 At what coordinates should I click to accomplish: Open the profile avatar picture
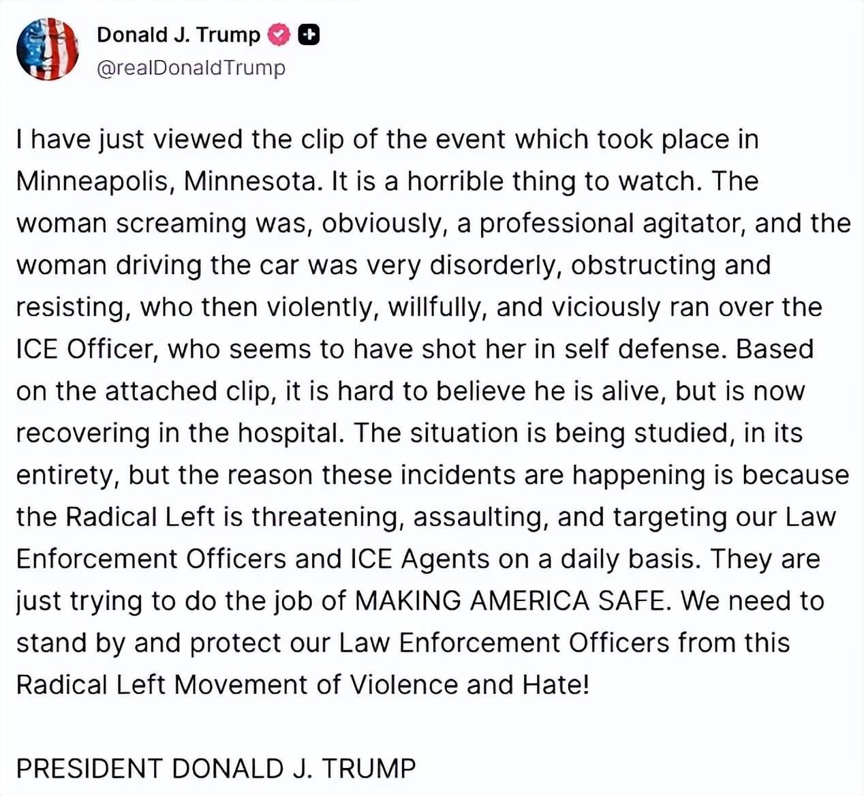coord(47,49)
